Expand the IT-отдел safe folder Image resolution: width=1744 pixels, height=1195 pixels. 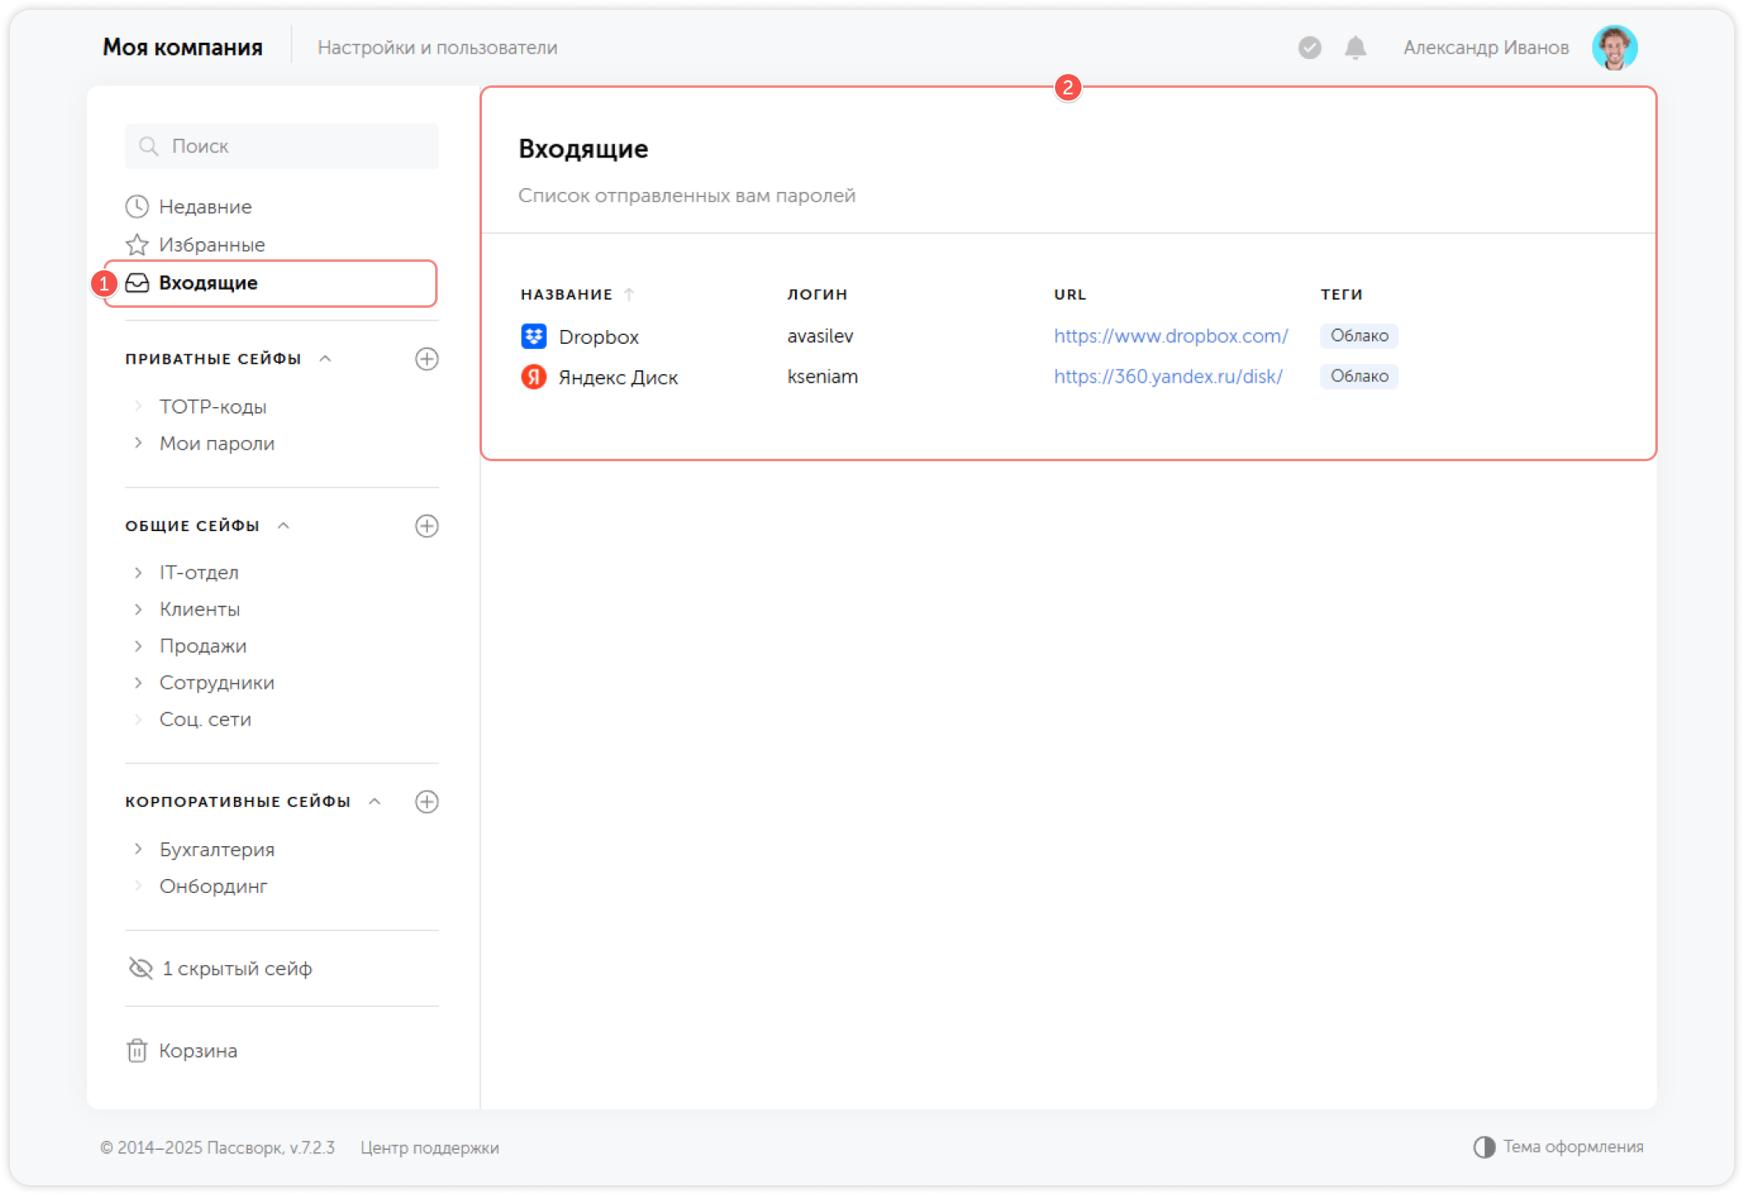[x=138, y=573]
